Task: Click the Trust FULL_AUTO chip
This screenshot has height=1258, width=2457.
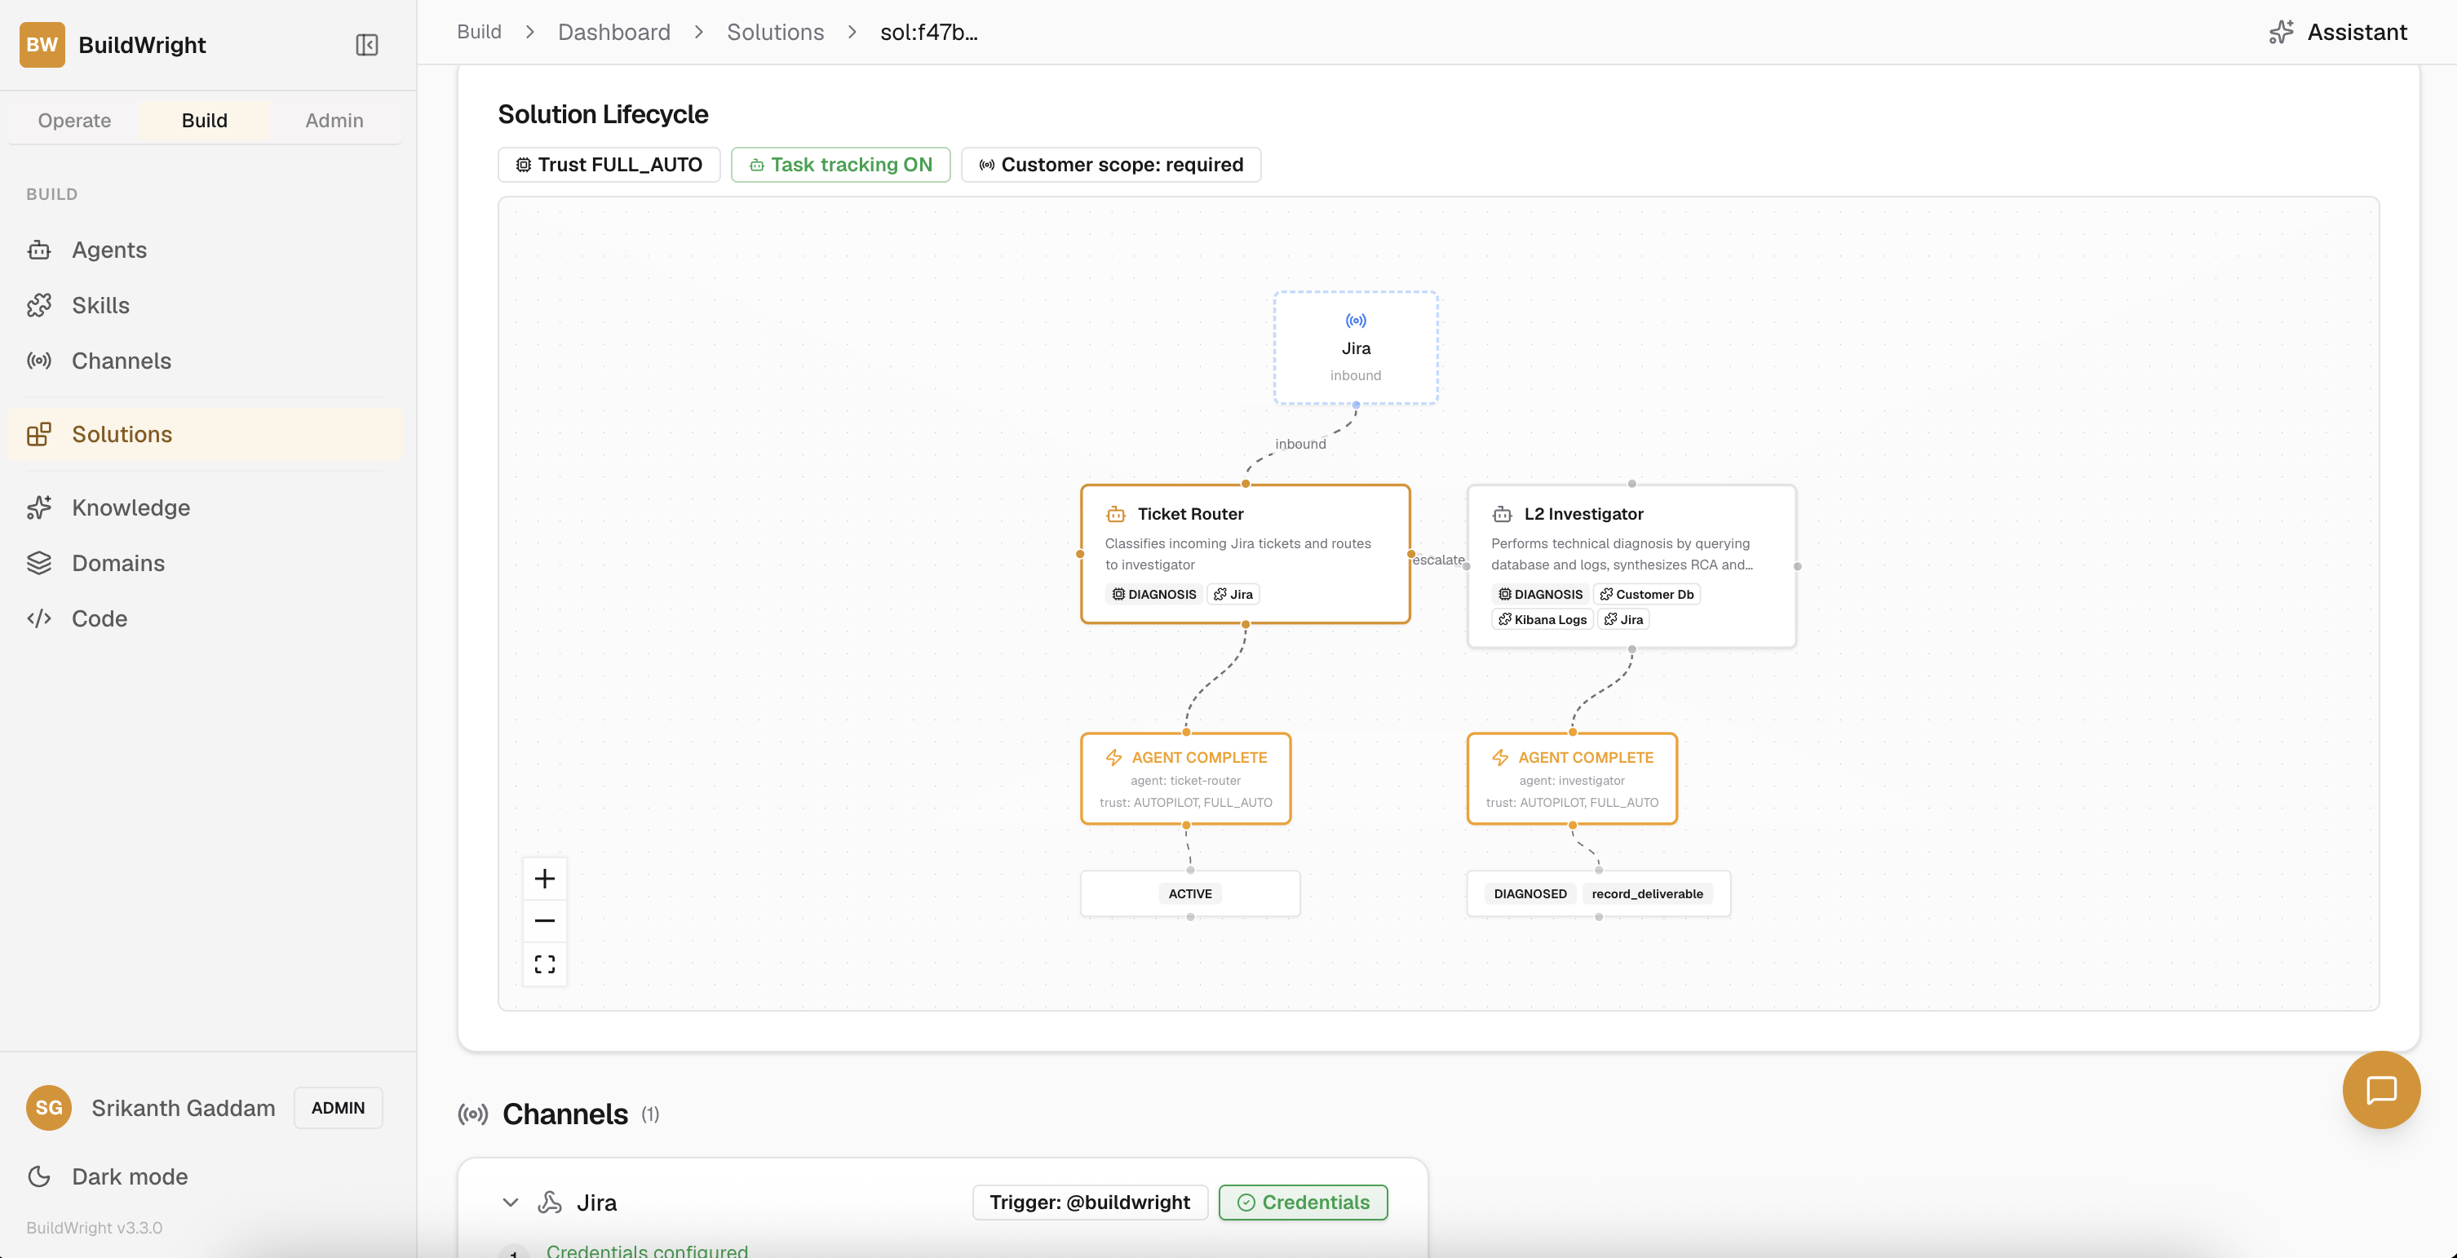Action: tap(609, 164)
